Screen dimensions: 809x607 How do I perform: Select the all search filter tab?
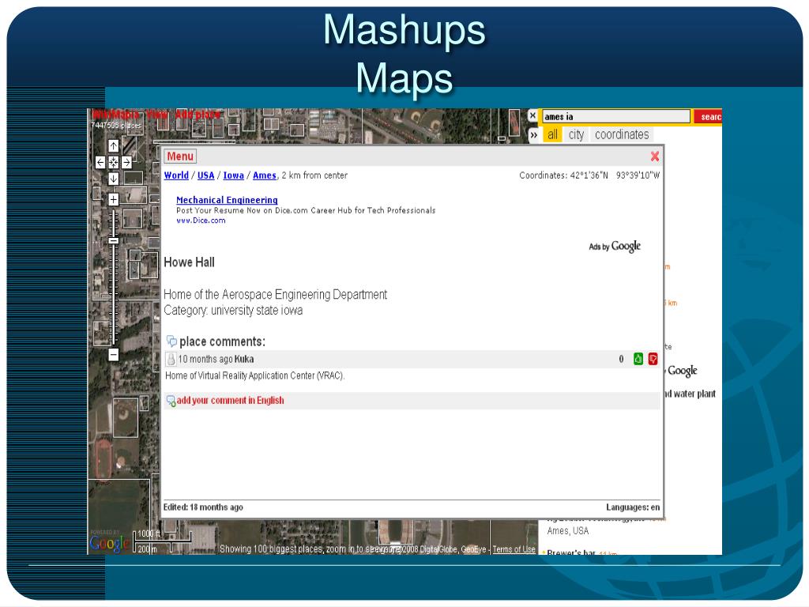coord(552,134)
